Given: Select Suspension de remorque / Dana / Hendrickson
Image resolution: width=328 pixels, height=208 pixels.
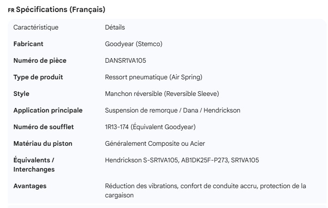Looking at the screenshot, I should pyautogui.click(x=172, y=110).
